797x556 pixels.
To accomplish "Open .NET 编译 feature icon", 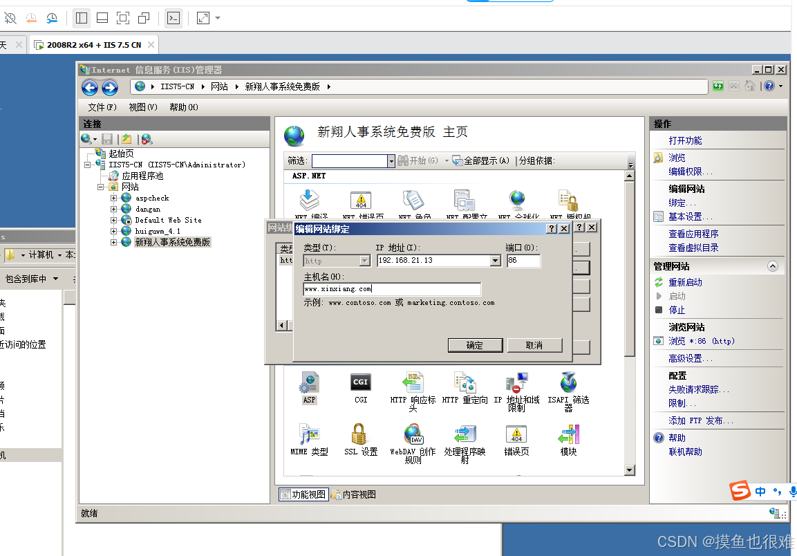I will click(x=309, y=201).
